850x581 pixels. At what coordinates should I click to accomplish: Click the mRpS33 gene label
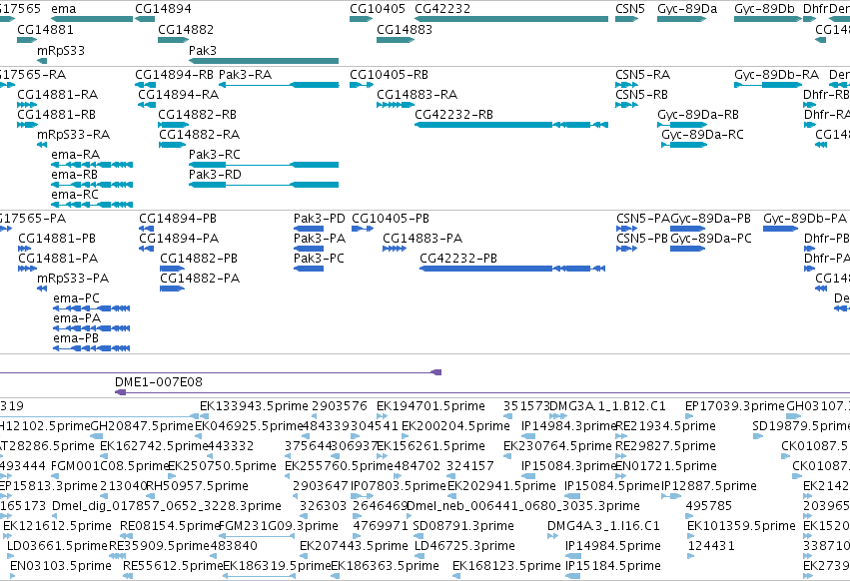pos(61,50)
